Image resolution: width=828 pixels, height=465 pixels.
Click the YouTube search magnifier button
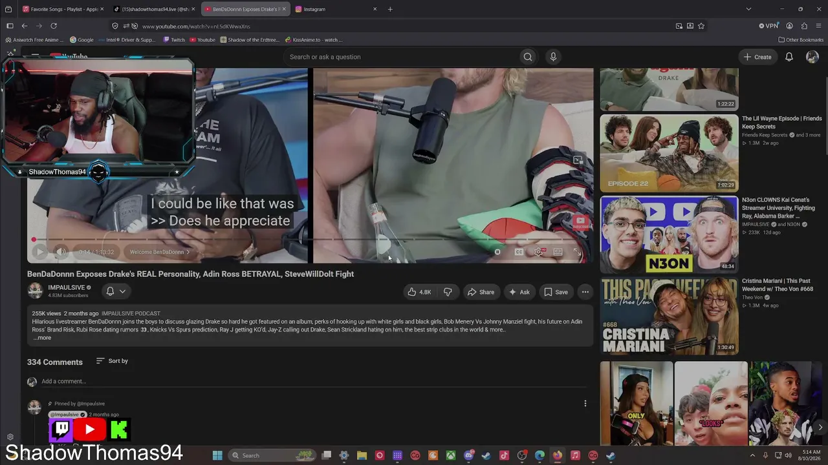coord(528,57)
